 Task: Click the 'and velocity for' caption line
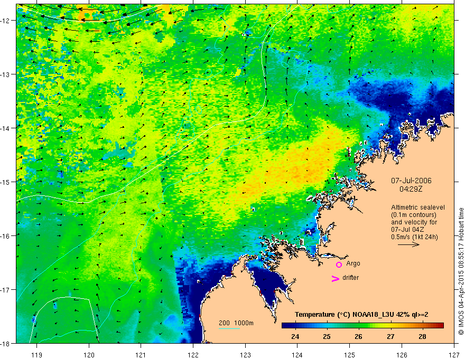pyautogui.click(x=414, y=222)
